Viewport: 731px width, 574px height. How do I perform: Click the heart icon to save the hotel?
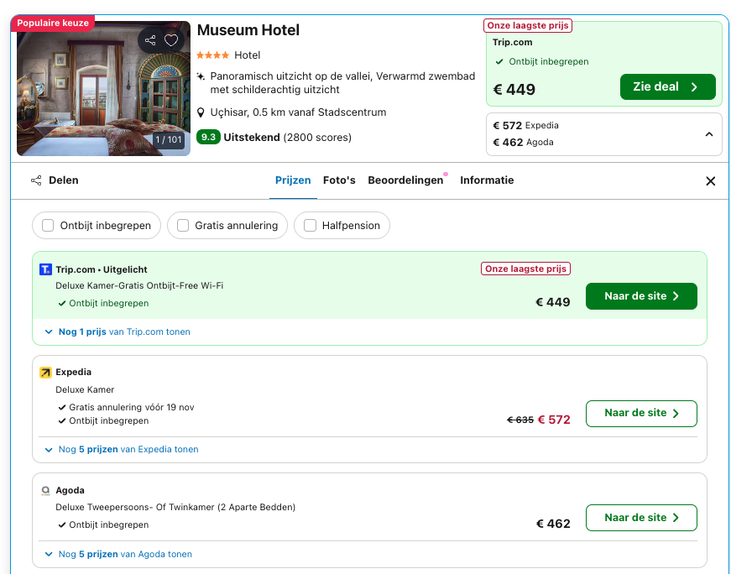coord(172,39)
